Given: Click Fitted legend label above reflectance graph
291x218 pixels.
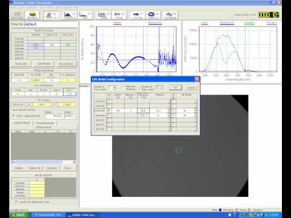Looking at the screenshot, I should coord(117,23).
